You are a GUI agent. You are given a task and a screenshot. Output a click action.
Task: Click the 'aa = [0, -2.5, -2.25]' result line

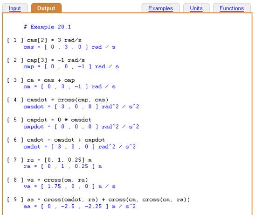(x=80, y=207)
